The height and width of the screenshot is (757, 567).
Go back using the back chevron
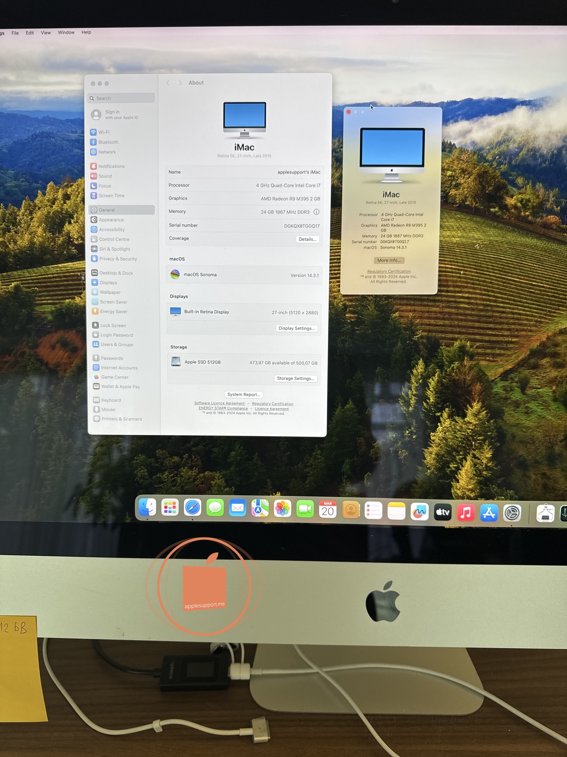point(168,83)
